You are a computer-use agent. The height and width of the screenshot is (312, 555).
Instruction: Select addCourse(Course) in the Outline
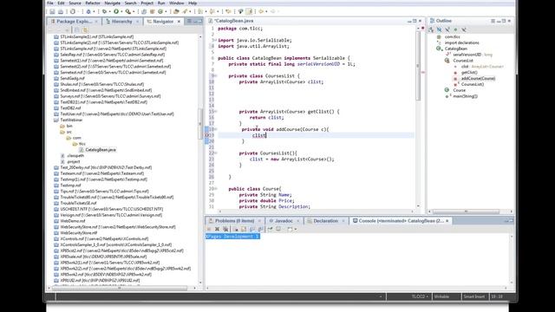click(x=478, y=78)
